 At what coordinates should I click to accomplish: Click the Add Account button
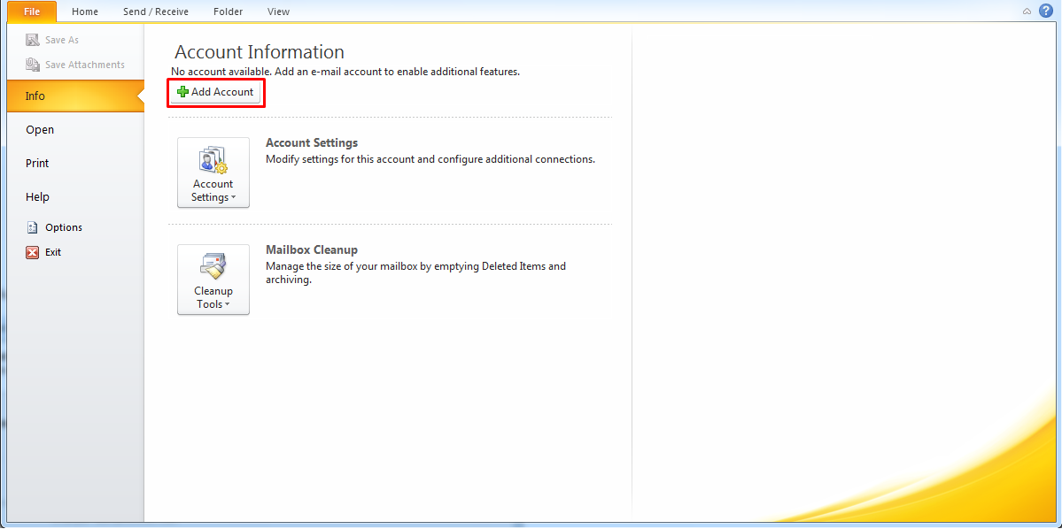[x=215, y=92]
